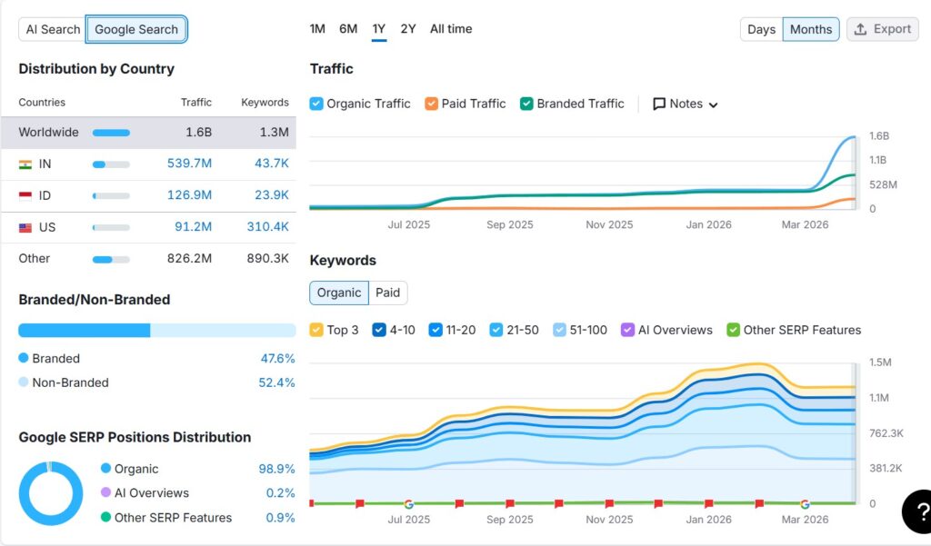Select the India flag icon
The height and width of the screenshot is (546, 931).
click(25, 164)
